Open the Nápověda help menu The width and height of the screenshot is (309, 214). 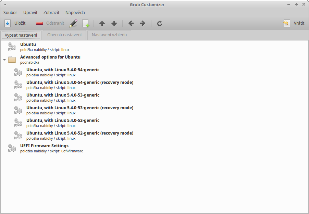pos(75,12)
